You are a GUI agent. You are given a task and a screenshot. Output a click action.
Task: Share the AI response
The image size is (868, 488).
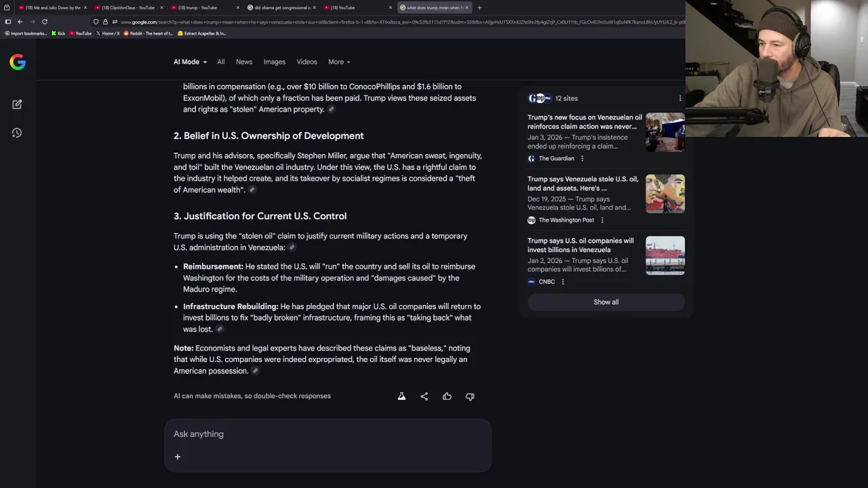pyautogui.click(x=425, y=396)
